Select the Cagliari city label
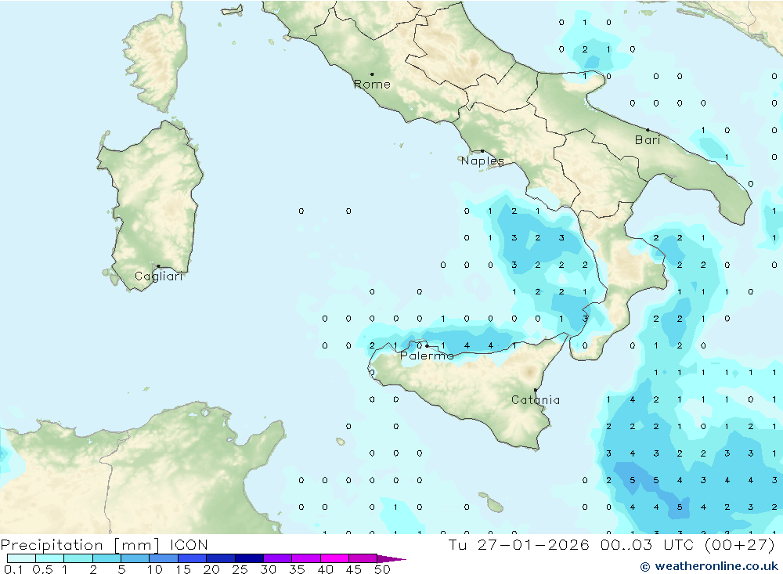 point(159,276)
